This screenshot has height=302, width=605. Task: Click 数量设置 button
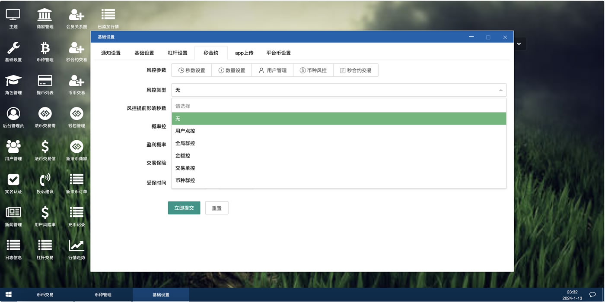pyautogui.click(x=232, y=70)
